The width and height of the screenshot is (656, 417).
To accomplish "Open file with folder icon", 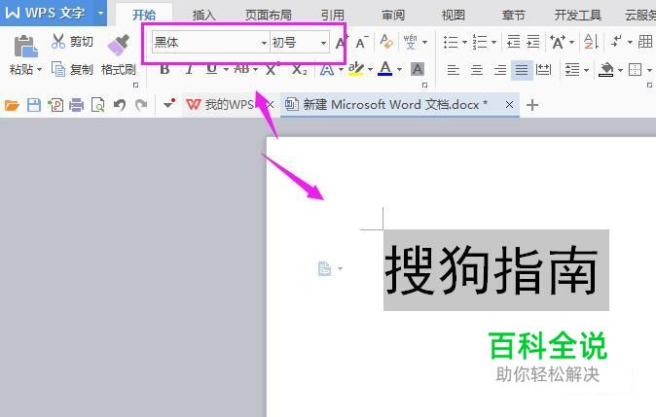I will [12, 105].
